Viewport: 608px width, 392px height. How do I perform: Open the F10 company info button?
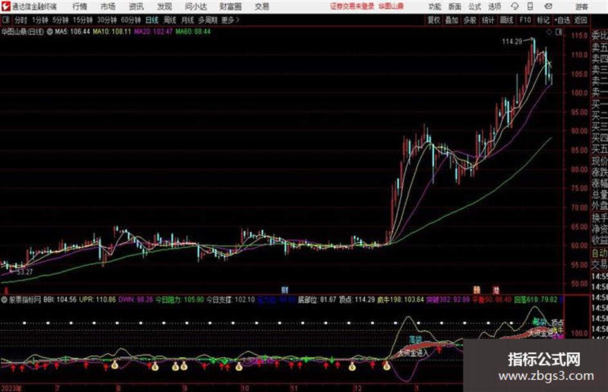pyautogui.click(x=525, y=20)
